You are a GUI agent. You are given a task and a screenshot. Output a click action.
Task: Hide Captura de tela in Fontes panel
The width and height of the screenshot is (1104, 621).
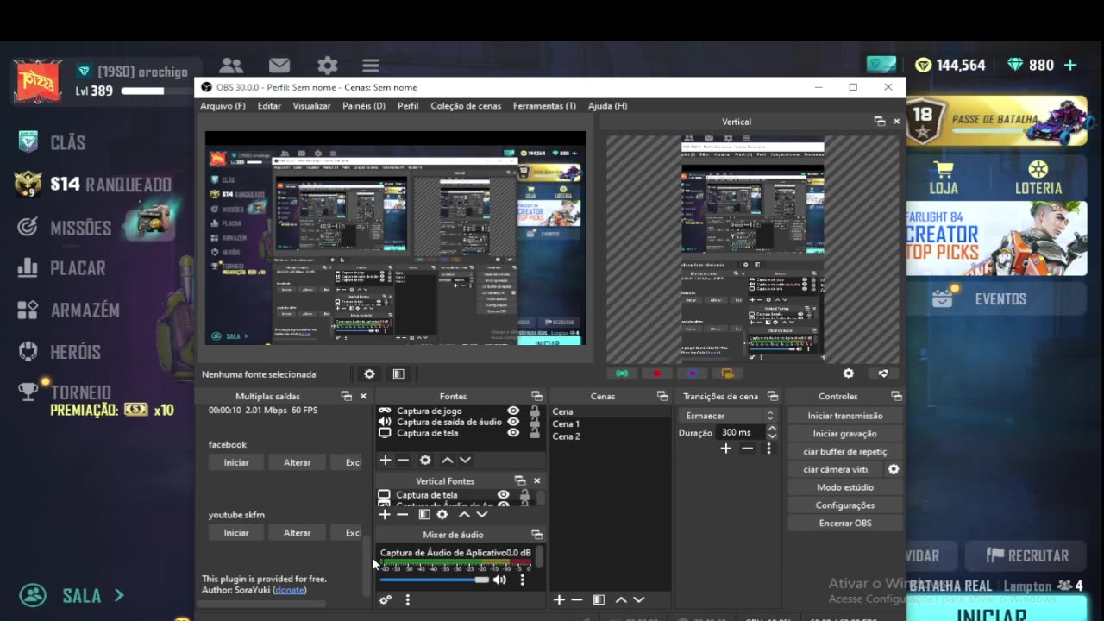[x=513, y=433]
